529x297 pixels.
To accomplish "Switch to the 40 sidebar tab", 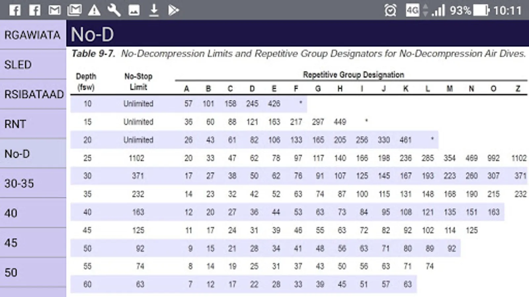I will (33, 213).
